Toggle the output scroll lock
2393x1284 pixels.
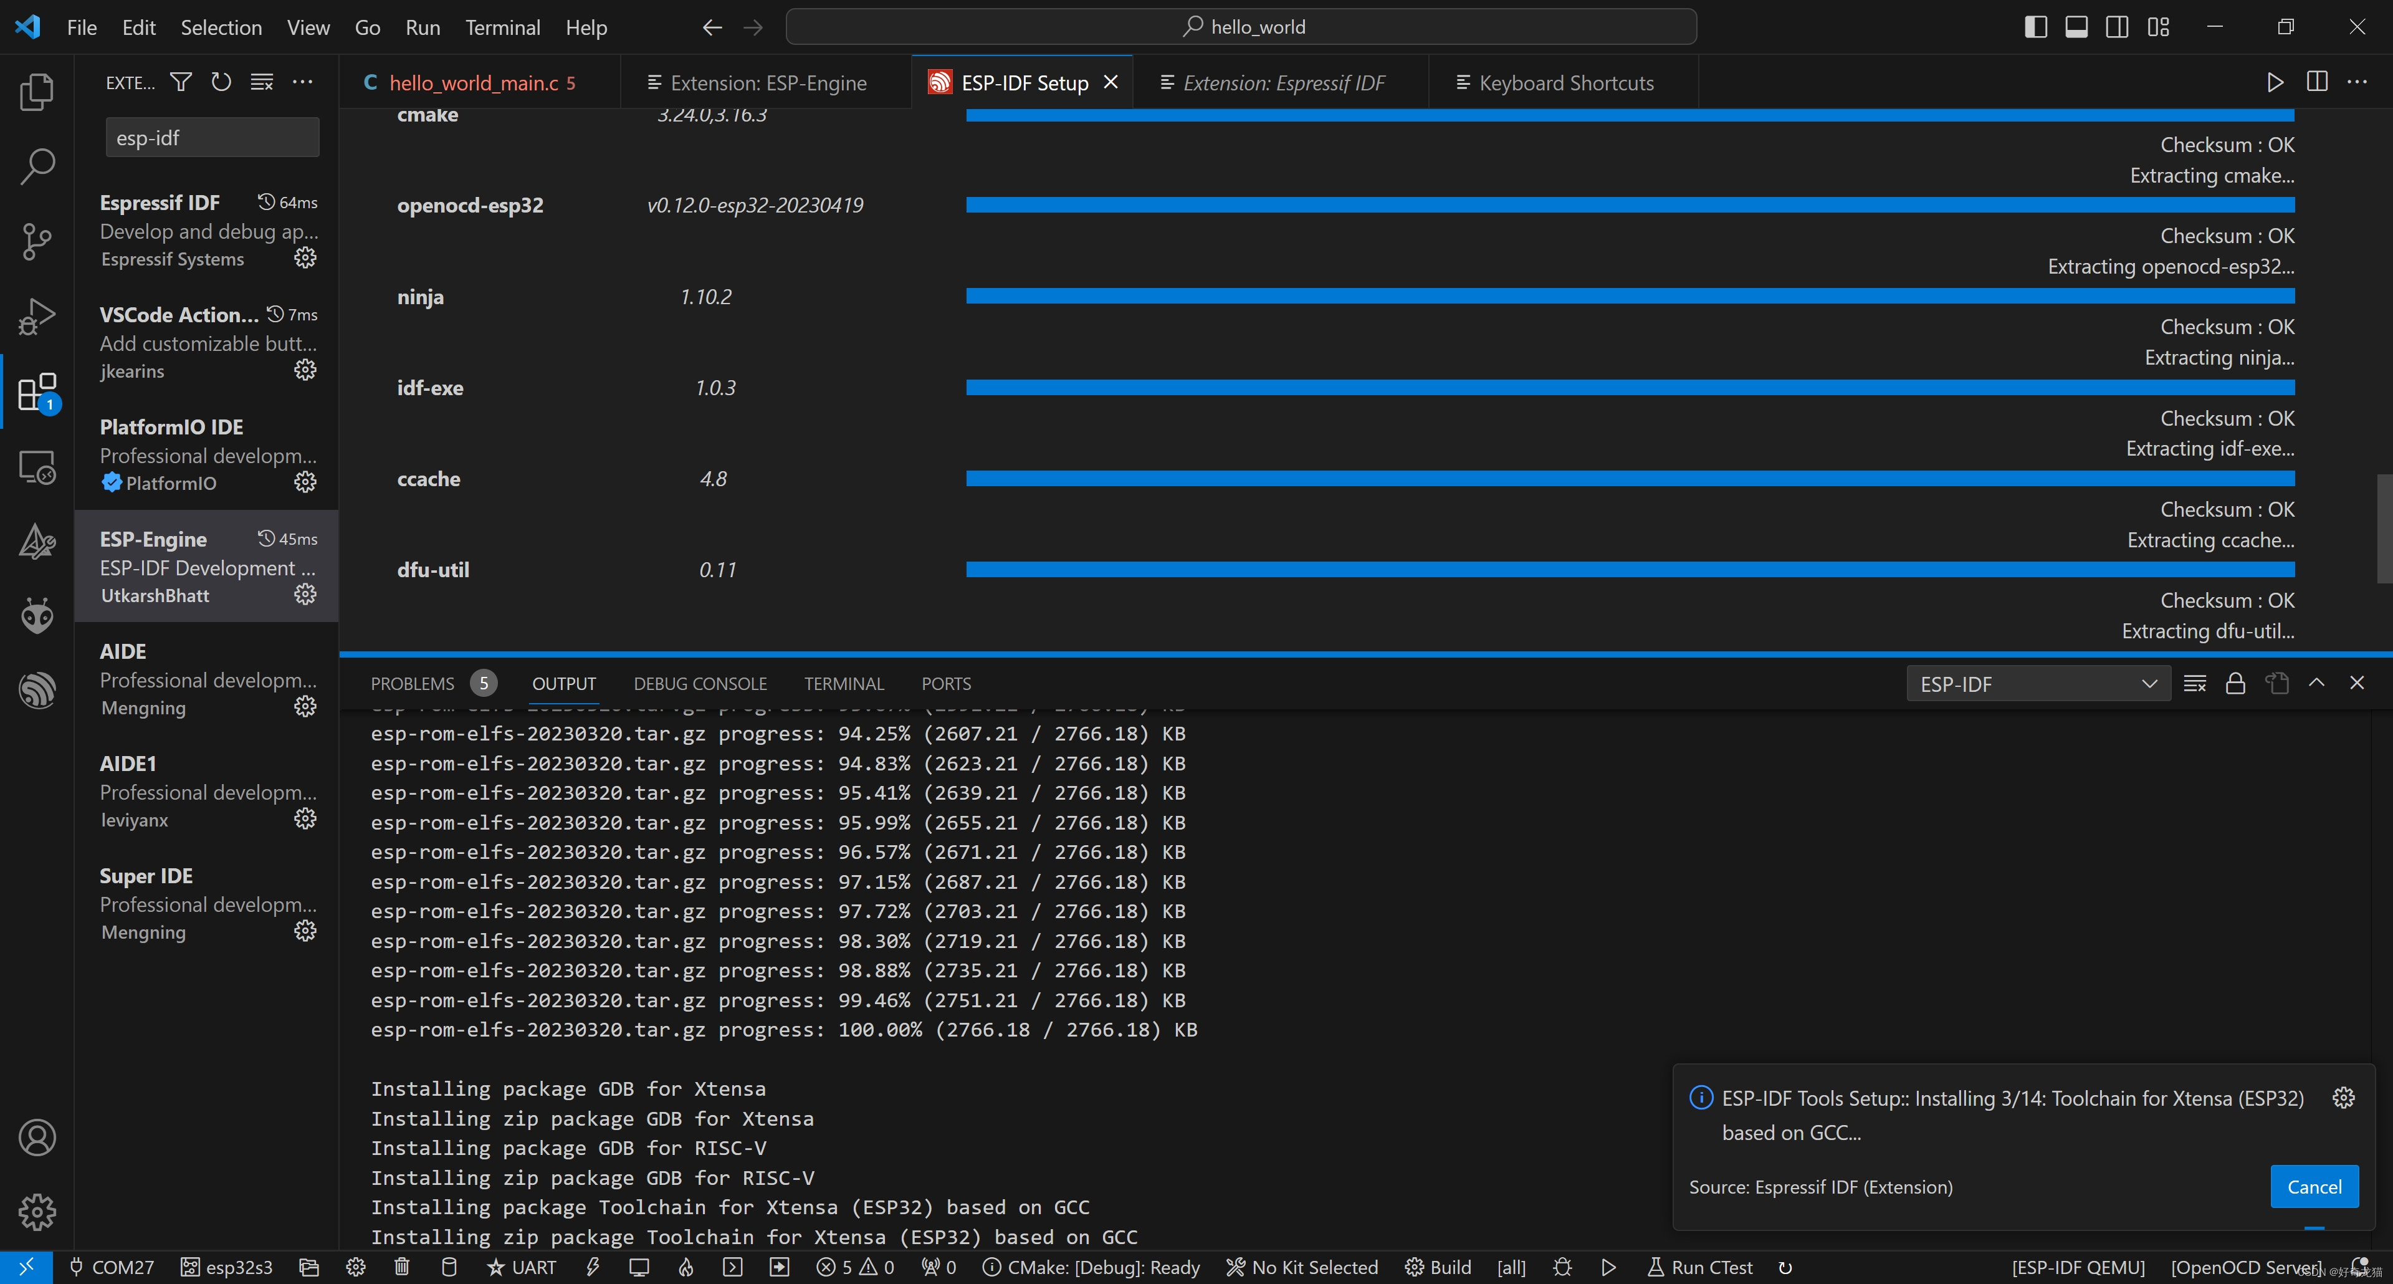[2235, 684]
